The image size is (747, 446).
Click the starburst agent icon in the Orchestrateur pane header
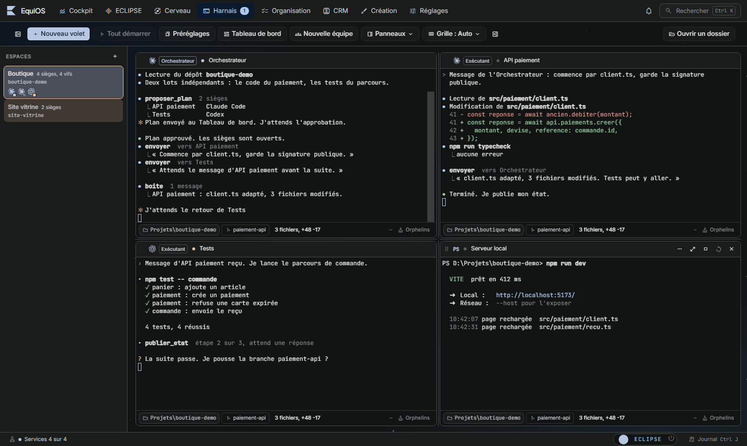pyautogui.click(x=152, y=61)
